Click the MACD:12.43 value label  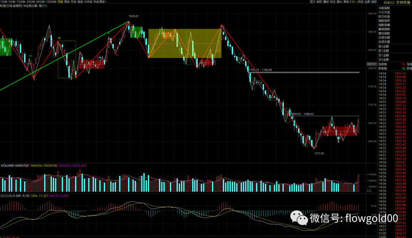[59, 196]
